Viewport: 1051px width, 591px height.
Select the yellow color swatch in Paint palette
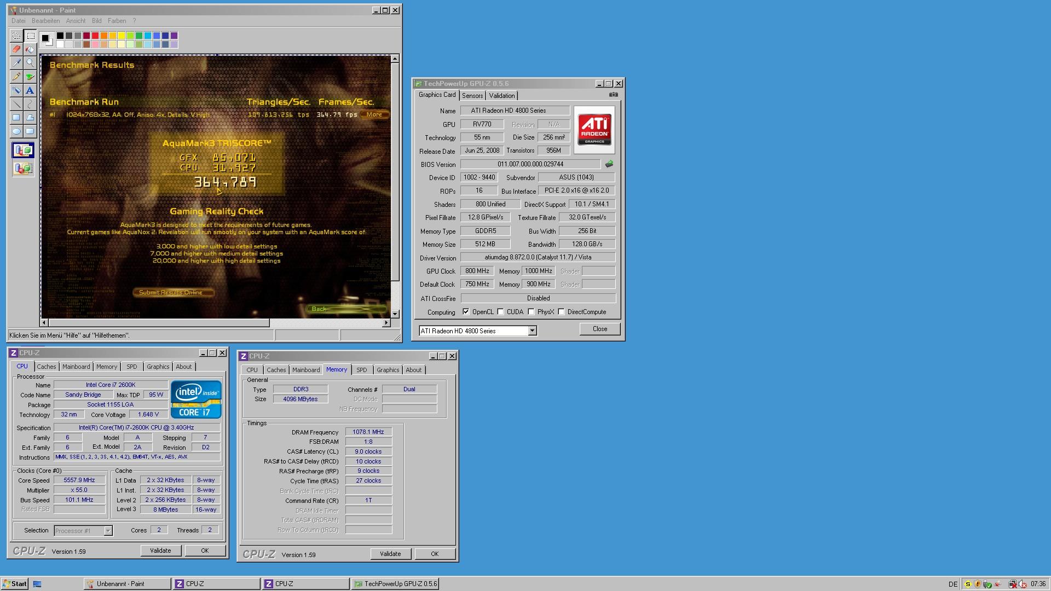point(122,36)
